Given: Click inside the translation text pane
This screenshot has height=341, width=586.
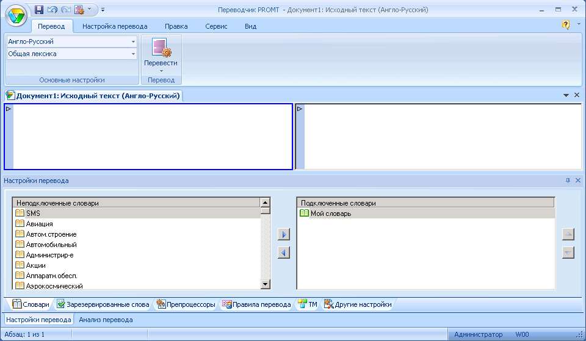Looking at the screenshot, I should (x=443, y=137).
